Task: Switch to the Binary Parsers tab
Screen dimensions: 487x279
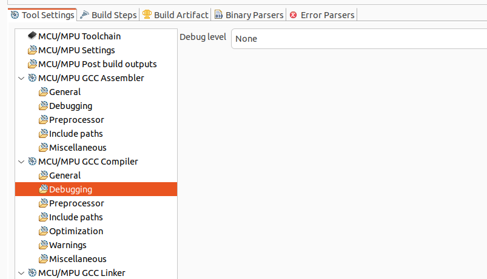Action: (x=249, y=15)
